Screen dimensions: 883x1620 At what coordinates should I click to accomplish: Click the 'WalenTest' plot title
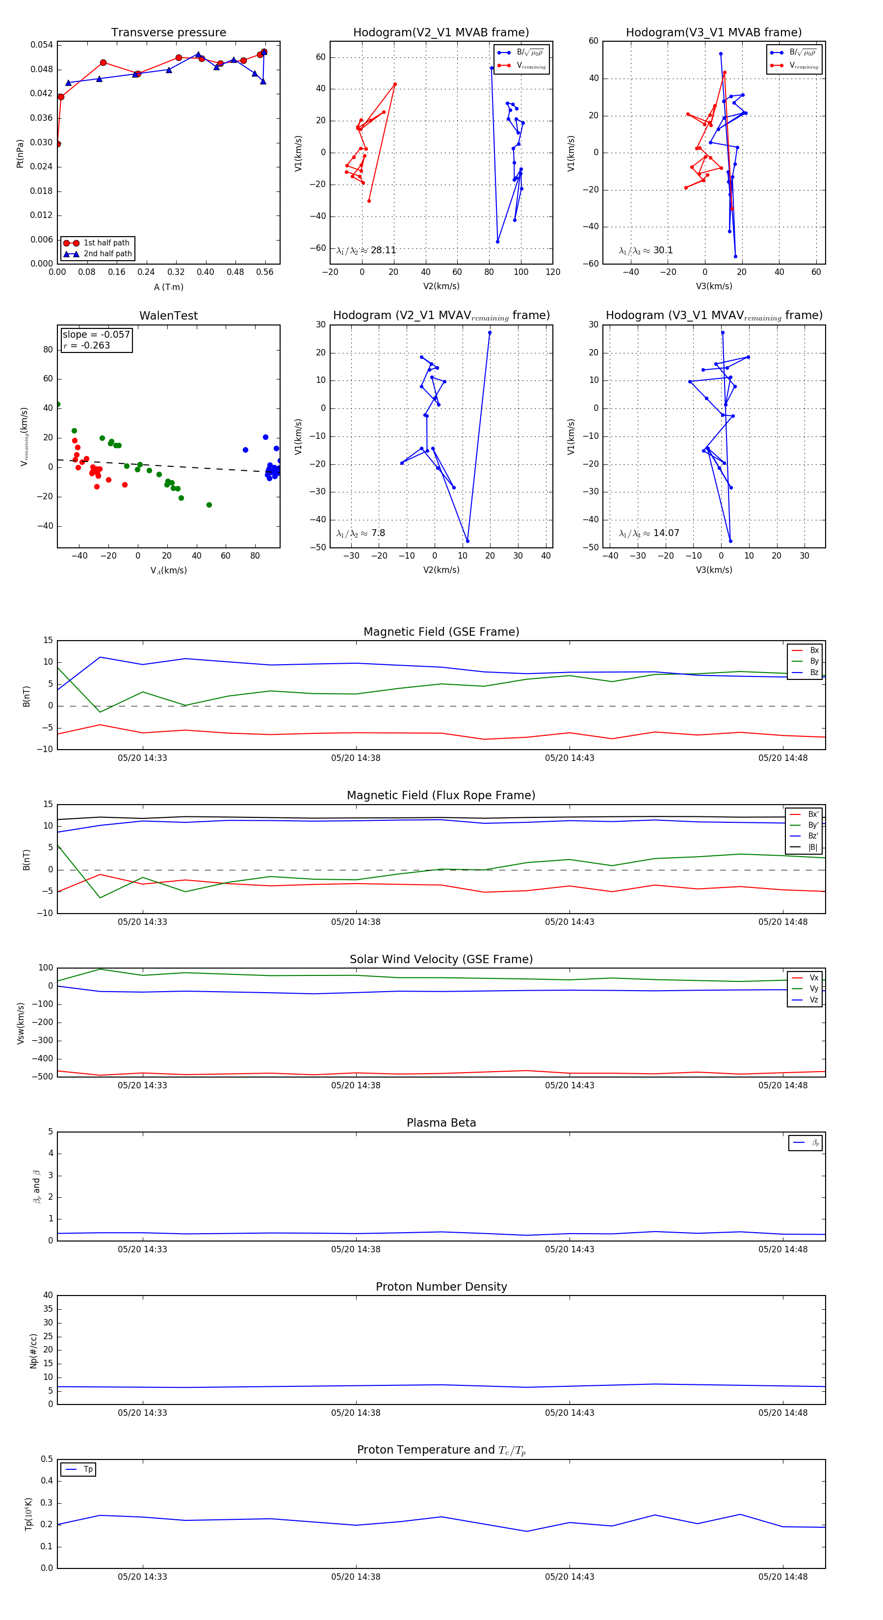tap(168, 316)
